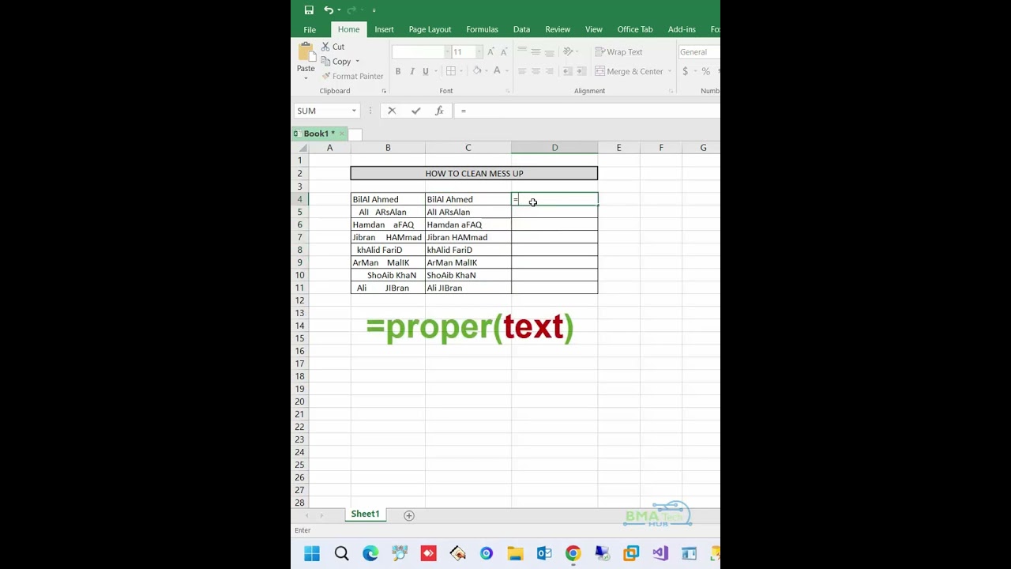1011x569 pixels.
Task: Click the Font Color letter A icon
Action: tap(497, 71)
